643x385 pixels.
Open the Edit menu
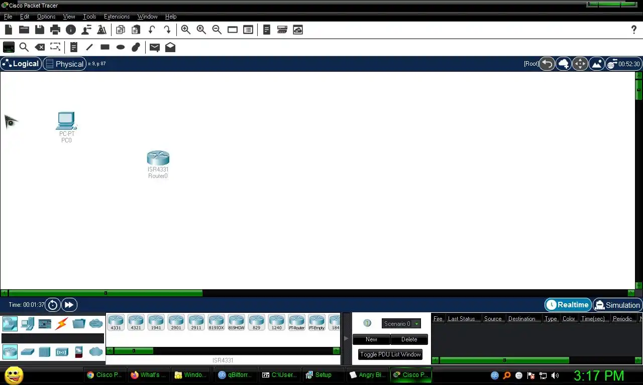point(25,17)
